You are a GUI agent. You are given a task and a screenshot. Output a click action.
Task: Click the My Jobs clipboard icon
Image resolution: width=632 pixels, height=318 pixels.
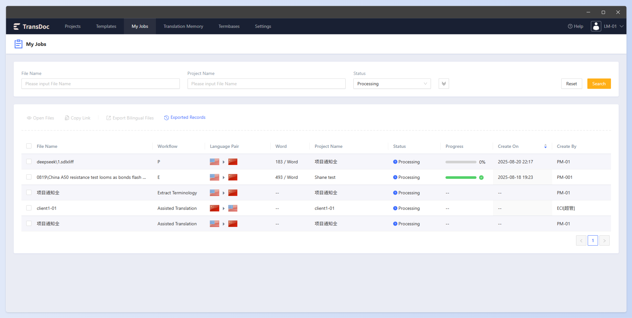[18, 44]
